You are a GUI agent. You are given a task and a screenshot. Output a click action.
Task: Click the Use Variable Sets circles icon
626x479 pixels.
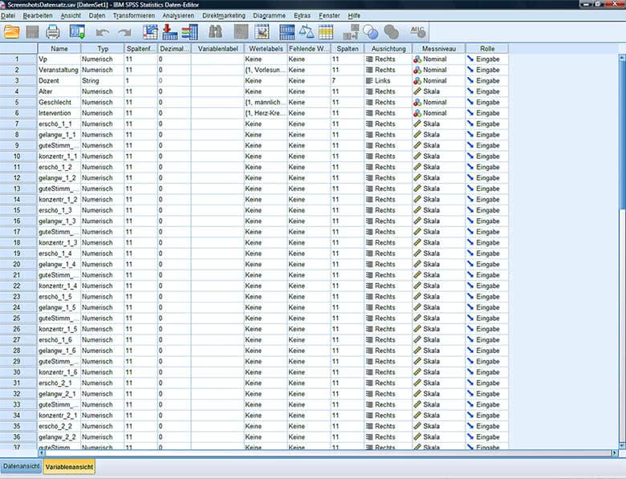[371, 32]
